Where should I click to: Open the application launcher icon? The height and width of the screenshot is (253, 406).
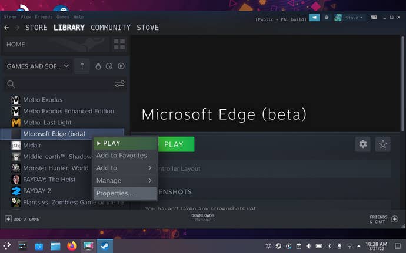pyautogui.click(x=6, y=246)
